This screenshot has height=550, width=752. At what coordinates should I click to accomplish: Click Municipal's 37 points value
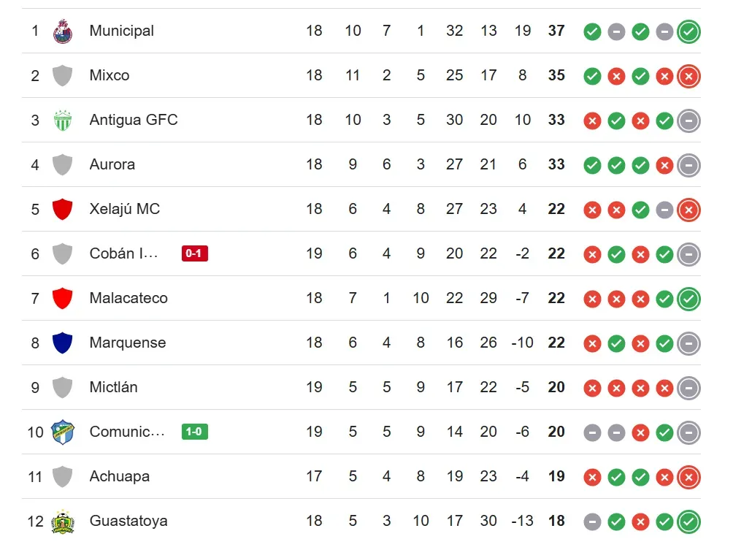point(556,31)
